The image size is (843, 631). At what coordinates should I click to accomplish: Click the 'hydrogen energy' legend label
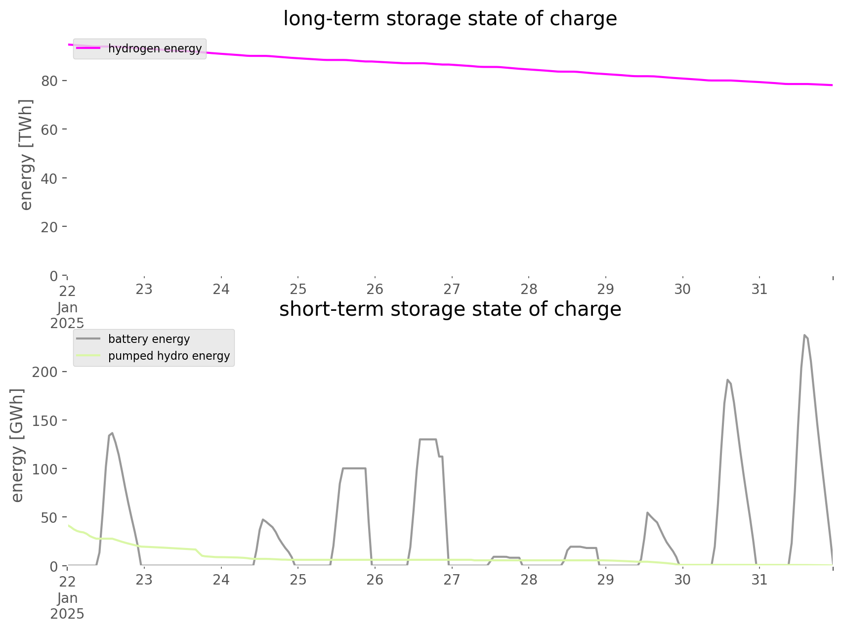point(155,48)
